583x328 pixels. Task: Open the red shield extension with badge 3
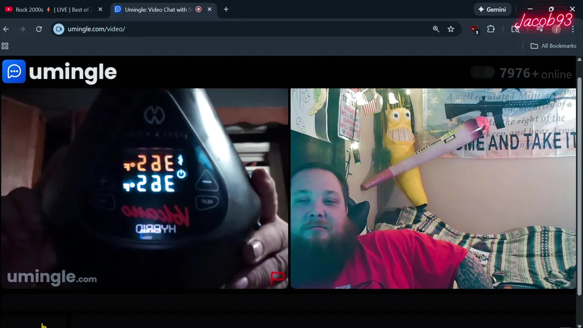475,29
